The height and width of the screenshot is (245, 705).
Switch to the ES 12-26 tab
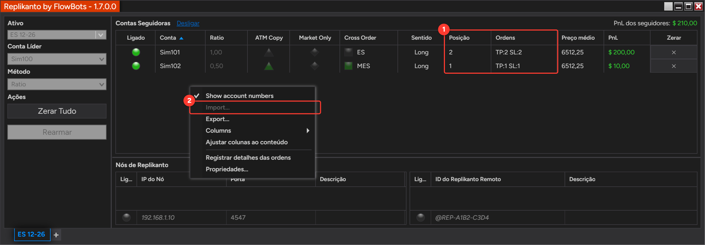point(32,234)
